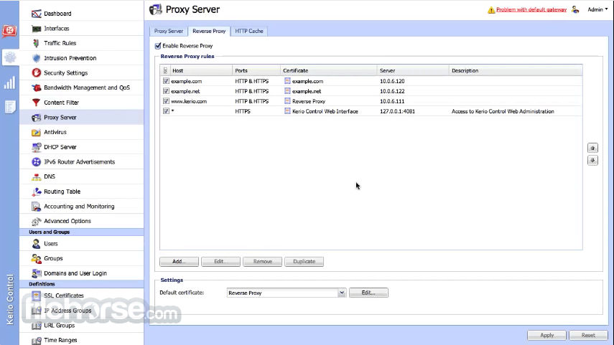The width and height of the screenshot is (614, 345).
Task: Toggle Enable Reverse Proxy checkbox
Action: point(158,46)
